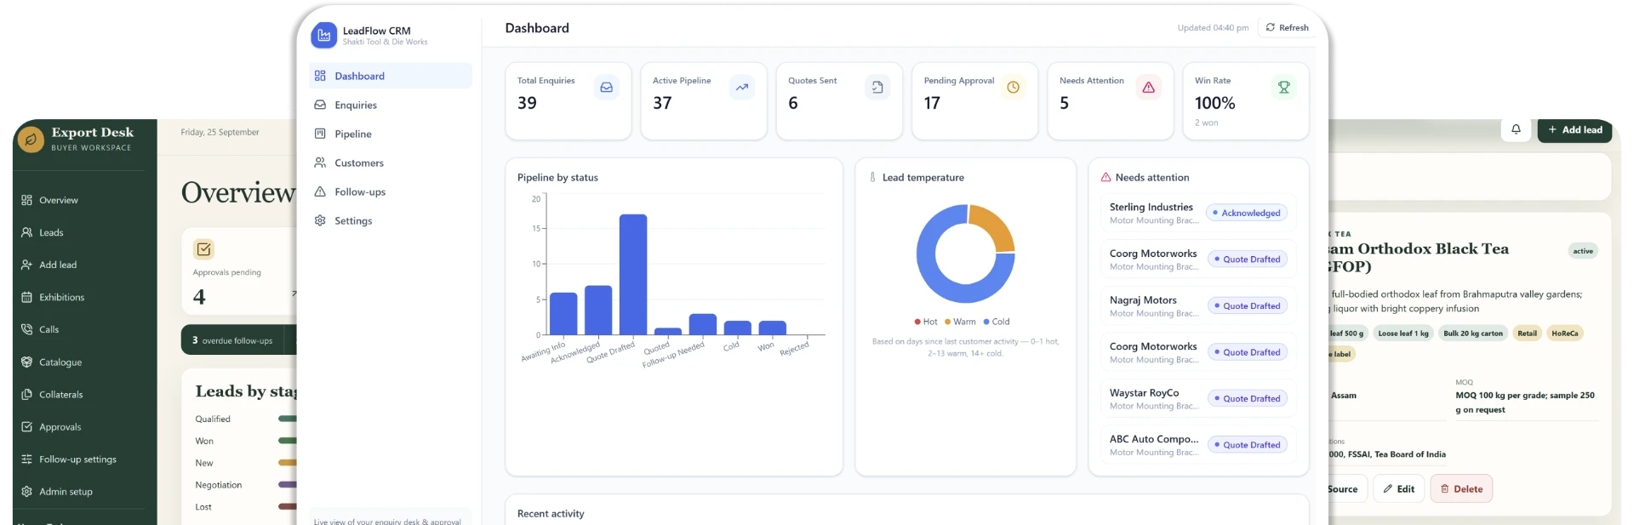Click the Active Pipeline trend icon
Image resolution: width=1634 pixels, height=525 pixels.
[x=742, y=87]
